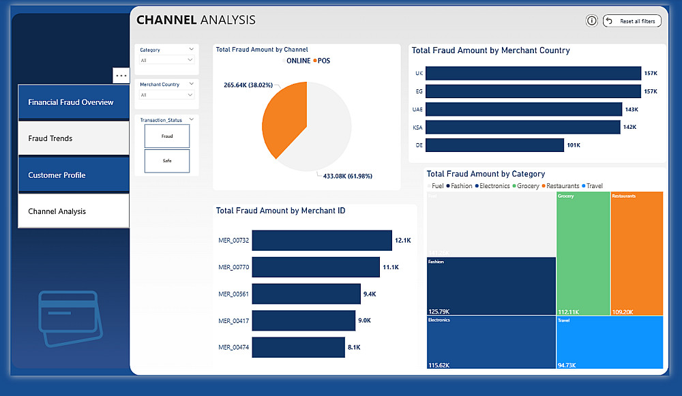
Task: Select the light blue Travel treemap tile
Action: pos(610,343)
